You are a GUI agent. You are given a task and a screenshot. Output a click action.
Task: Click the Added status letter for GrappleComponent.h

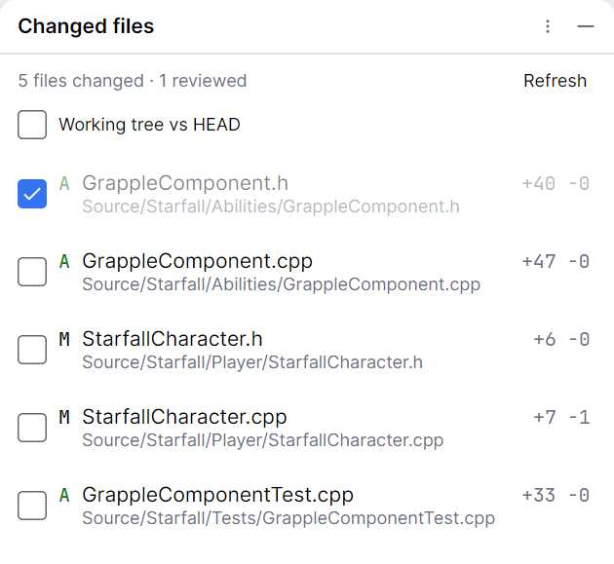coord(64,183)
